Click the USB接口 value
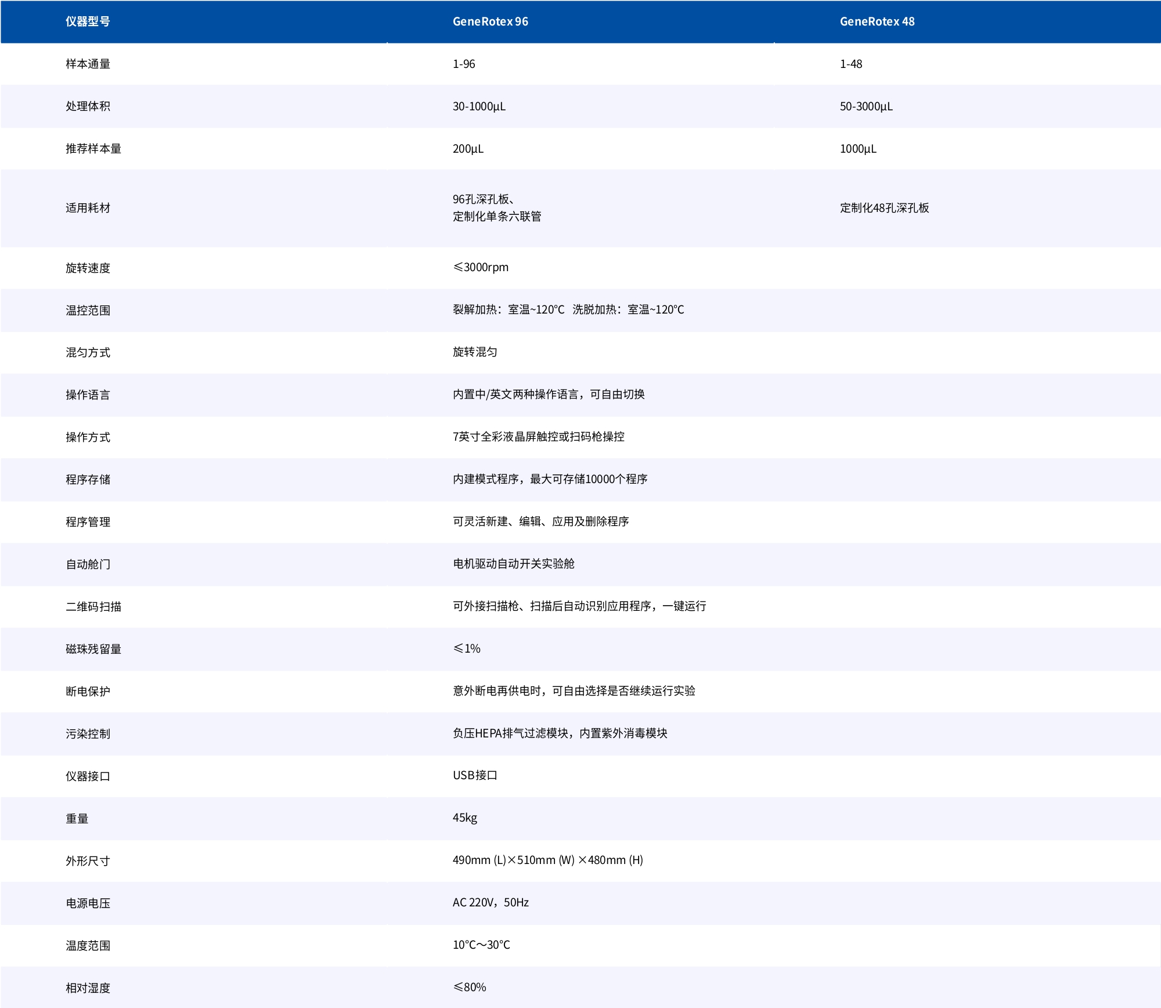Screen dimensions: 1161x1008 tap(475, 775)
